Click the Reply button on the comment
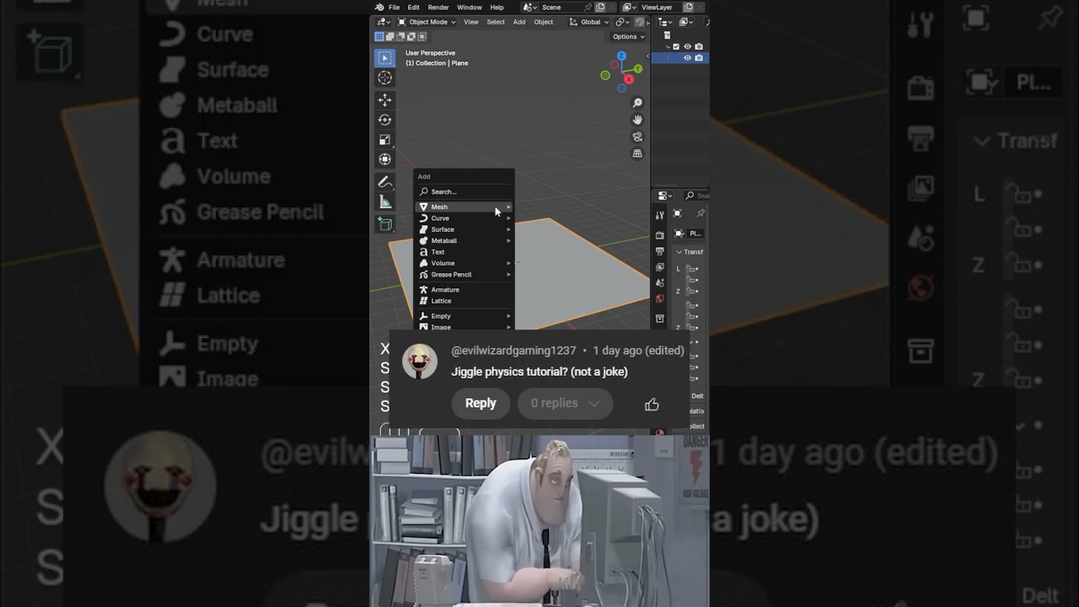Screen dimensions: 1079x607 point(480,404)
